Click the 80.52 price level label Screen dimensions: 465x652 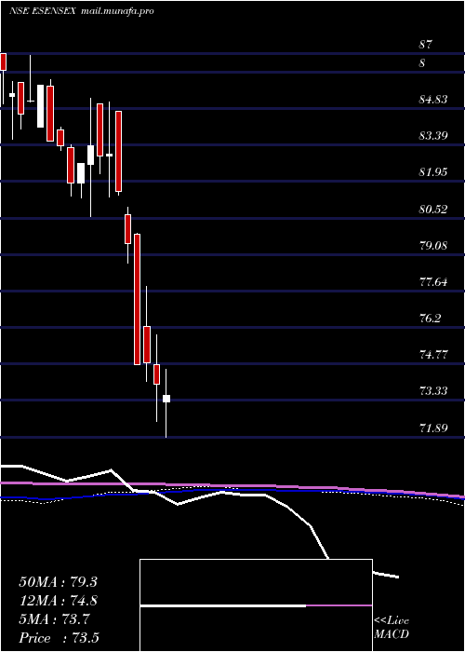click(433, 209)
